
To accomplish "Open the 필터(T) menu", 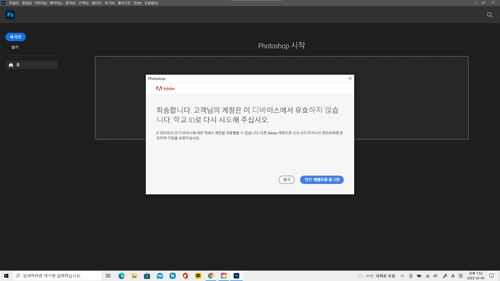I will pos(96,3).
